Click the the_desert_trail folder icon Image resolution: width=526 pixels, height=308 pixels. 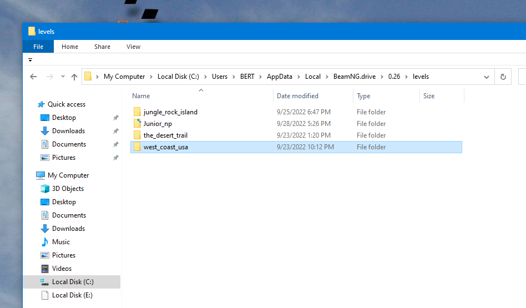(137, 135)
